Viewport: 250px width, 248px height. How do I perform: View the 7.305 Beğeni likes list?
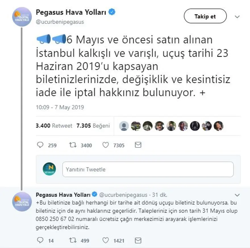click(x=93, y=126)
